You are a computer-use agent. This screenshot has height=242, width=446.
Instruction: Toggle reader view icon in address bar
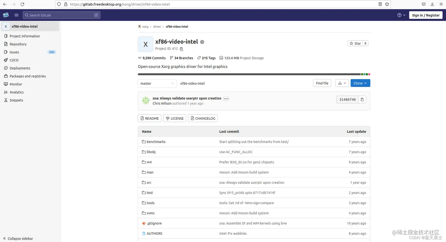[380, 4]
